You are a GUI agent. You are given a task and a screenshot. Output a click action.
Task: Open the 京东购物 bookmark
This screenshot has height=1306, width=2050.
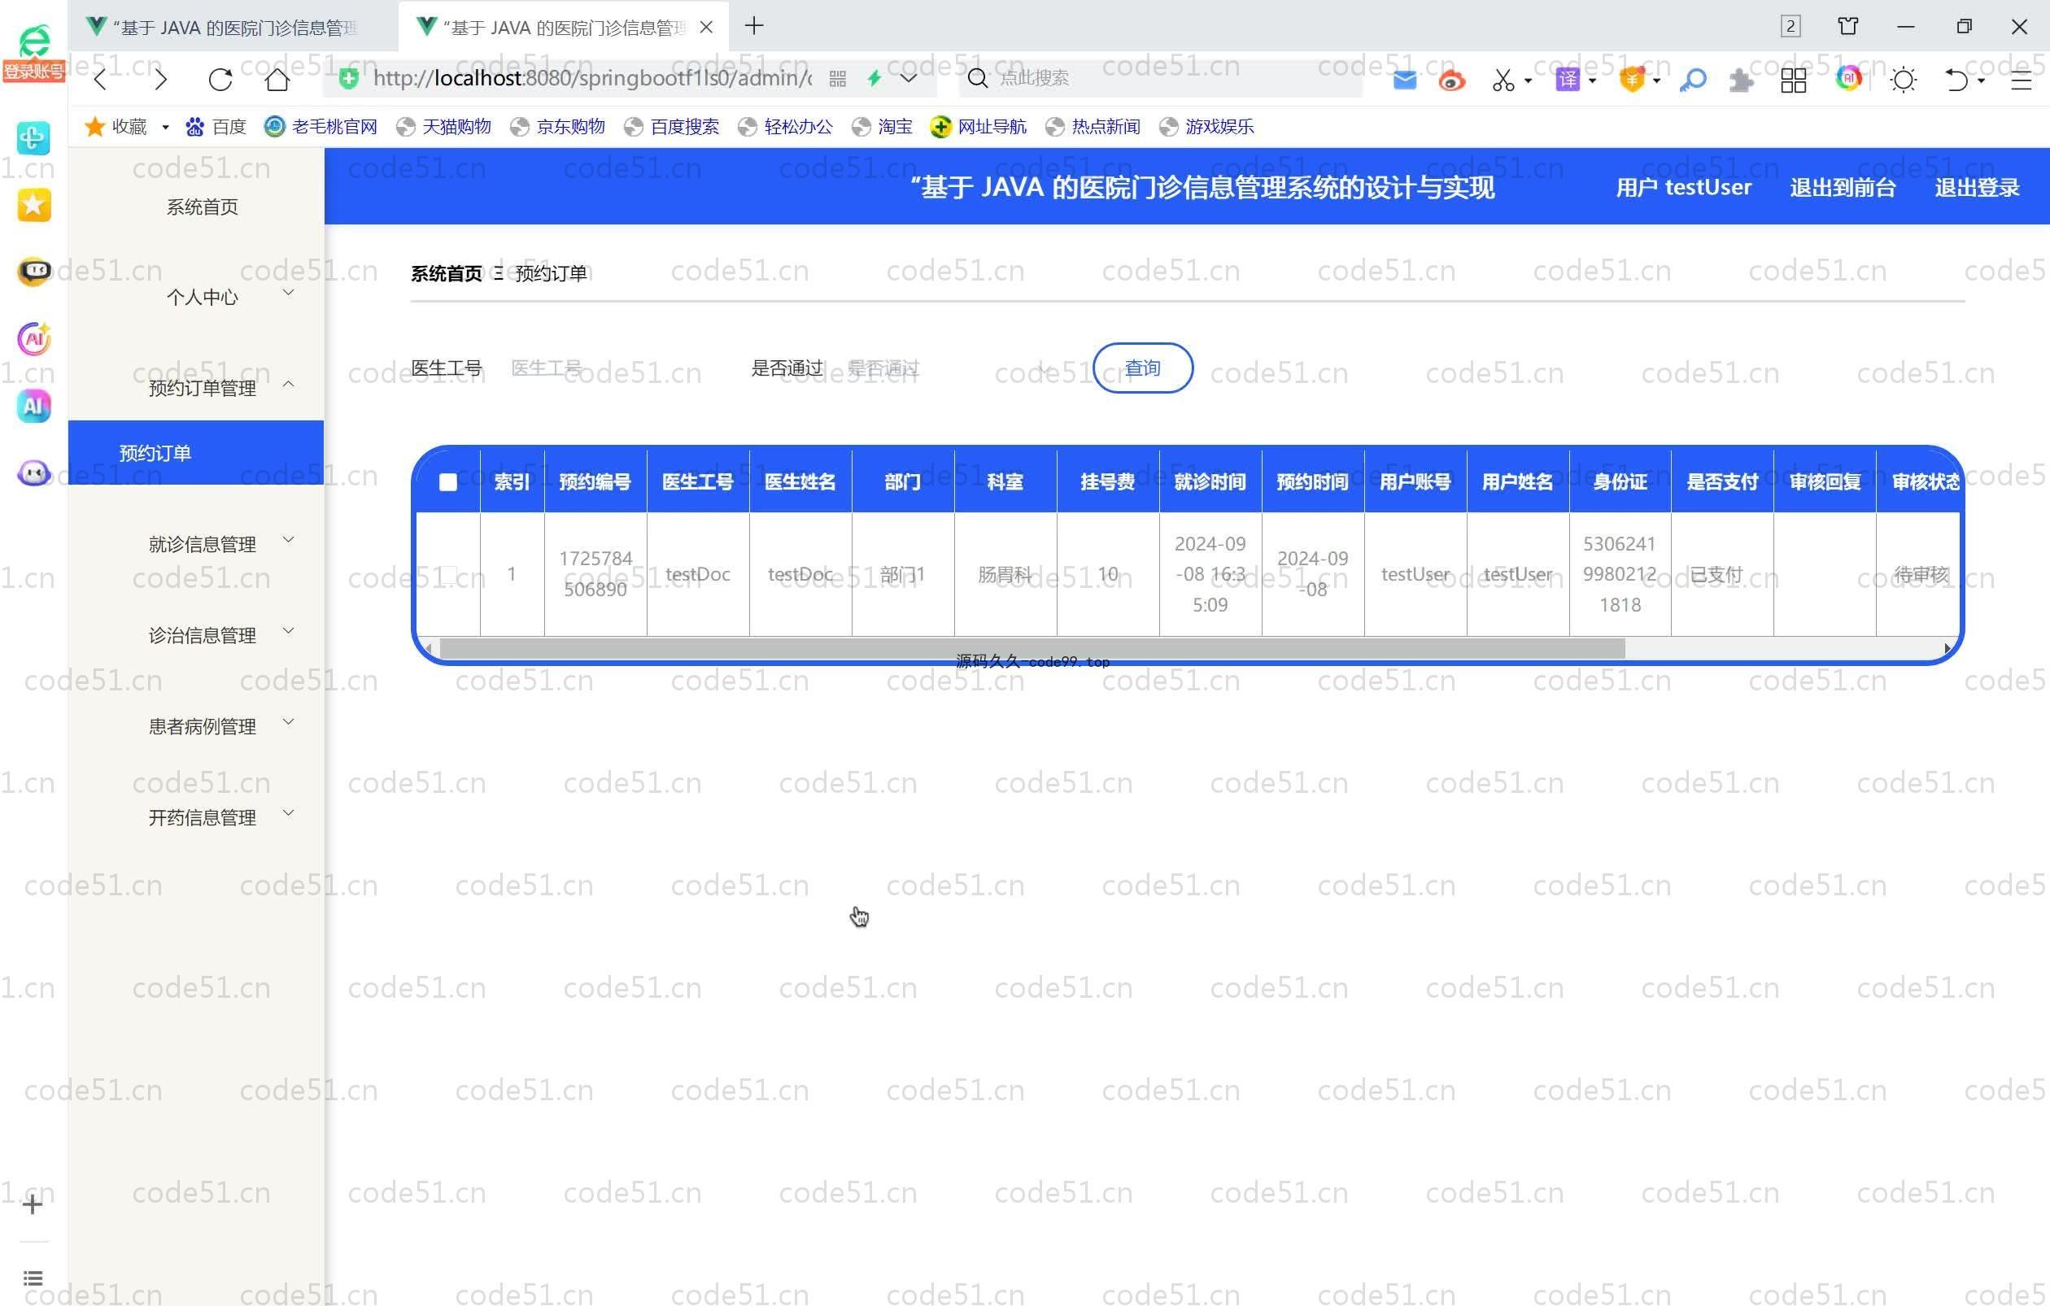coord(557,127)
